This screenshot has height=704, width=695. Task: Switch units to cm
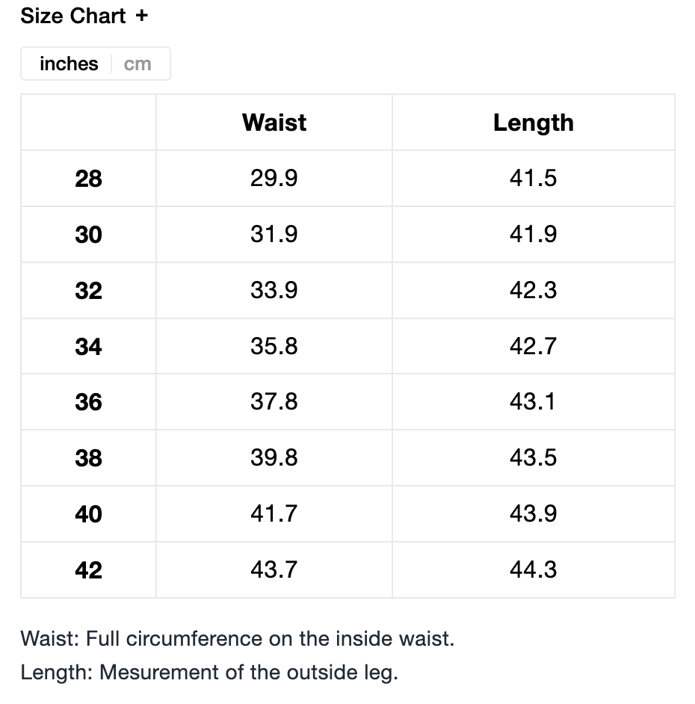pos(138,64)
